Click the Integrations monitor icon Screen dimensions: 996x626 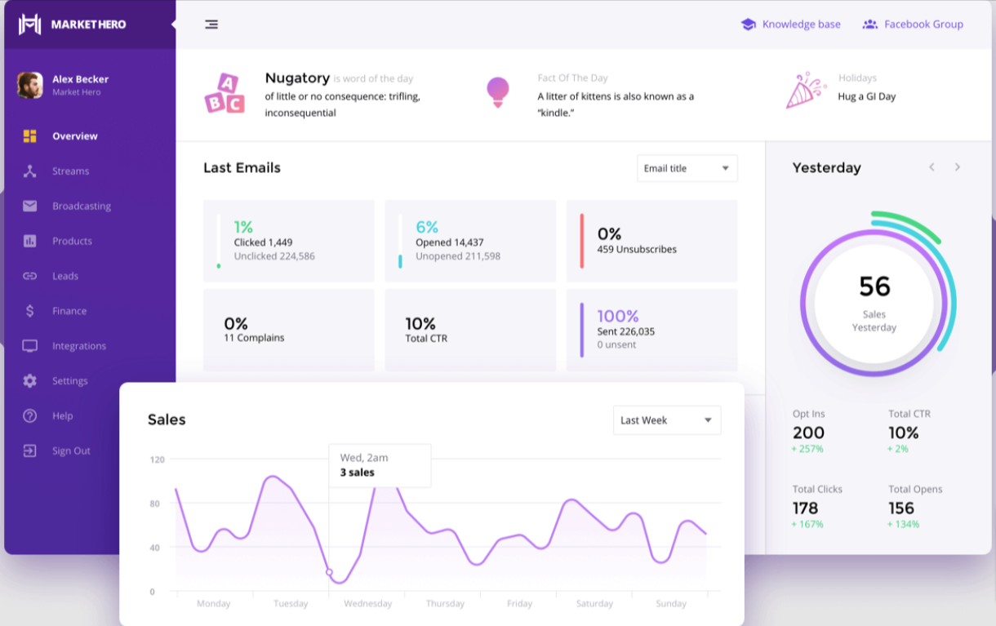pos(30,346)
